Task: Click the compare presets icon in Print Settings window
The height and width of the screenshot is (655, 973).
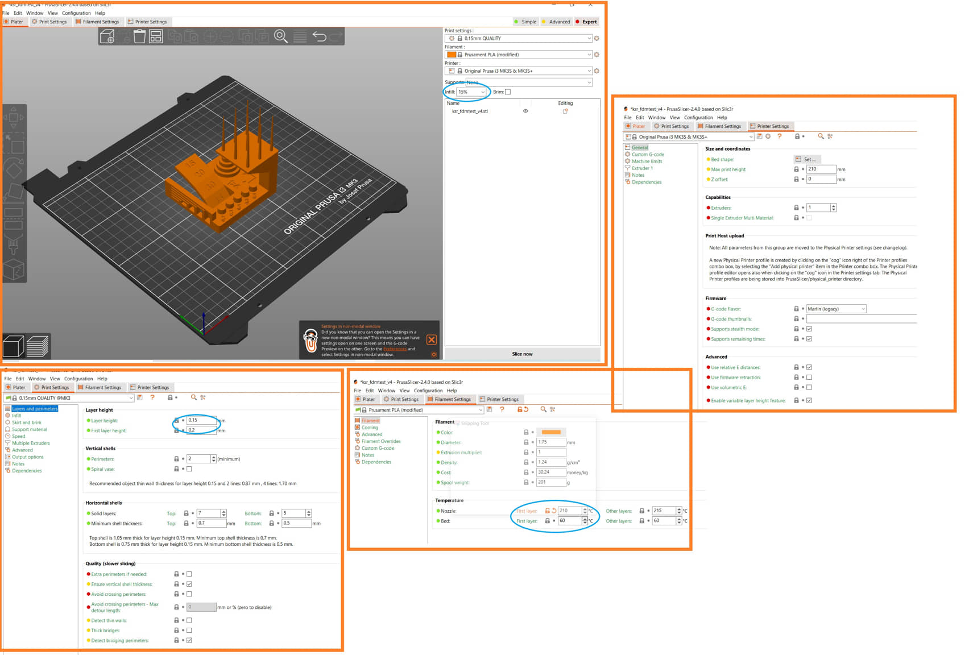Action: pyautogui.click(x=203, y=398)
